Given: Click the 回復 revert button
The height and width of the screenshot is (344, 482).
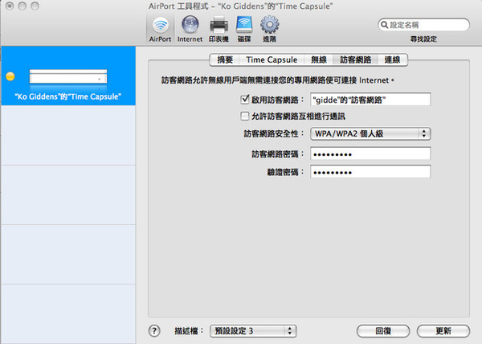Looking at the screenshot, I should pos(383,331).
